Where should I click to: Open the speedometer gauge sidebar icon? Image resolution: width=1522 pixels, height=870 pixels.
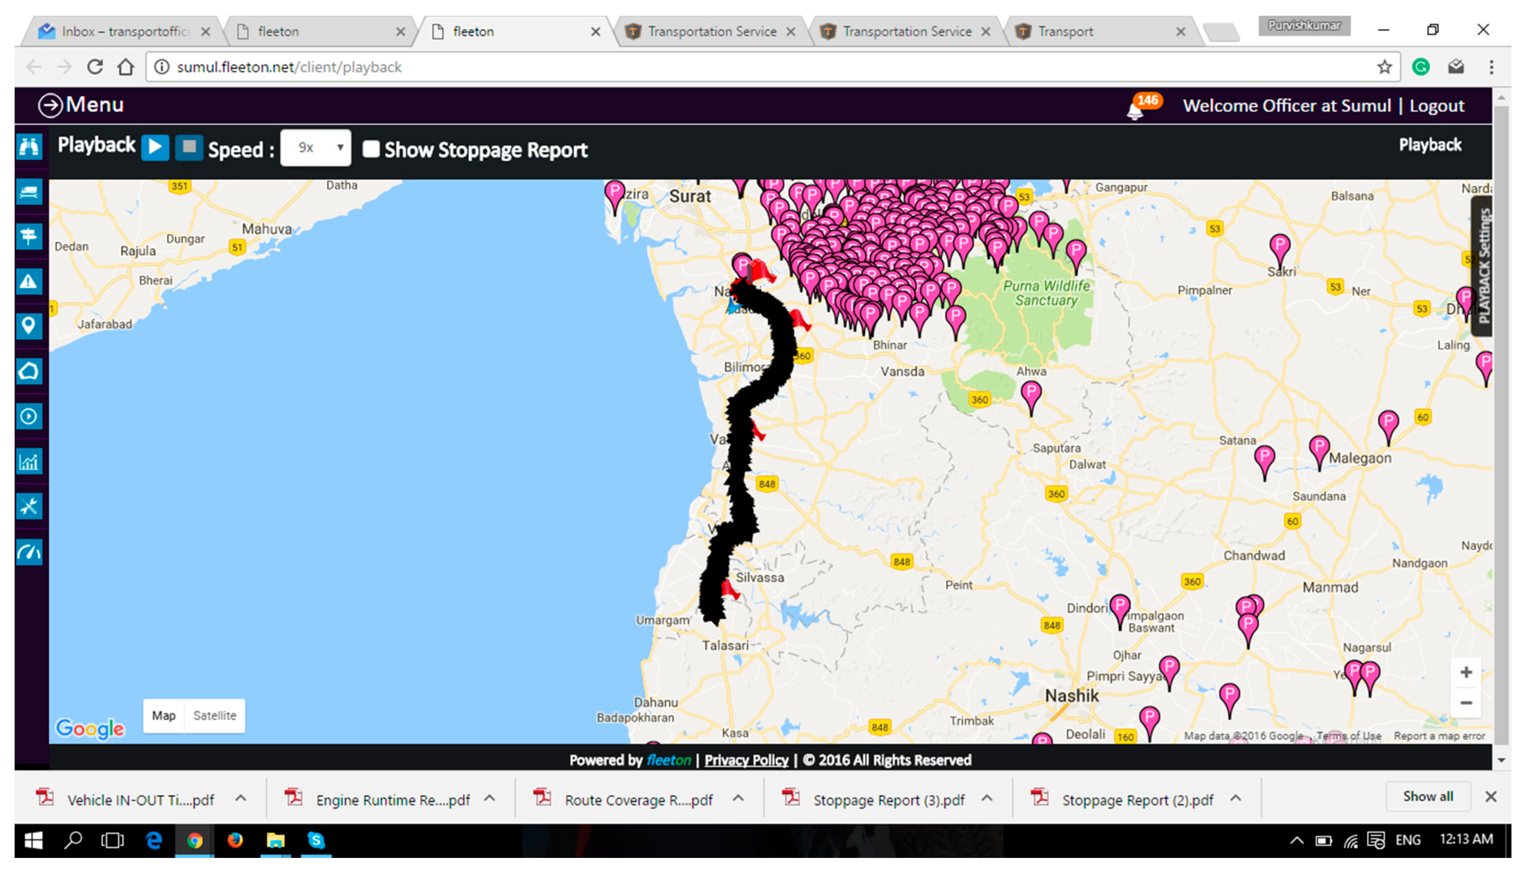point(29,552)
